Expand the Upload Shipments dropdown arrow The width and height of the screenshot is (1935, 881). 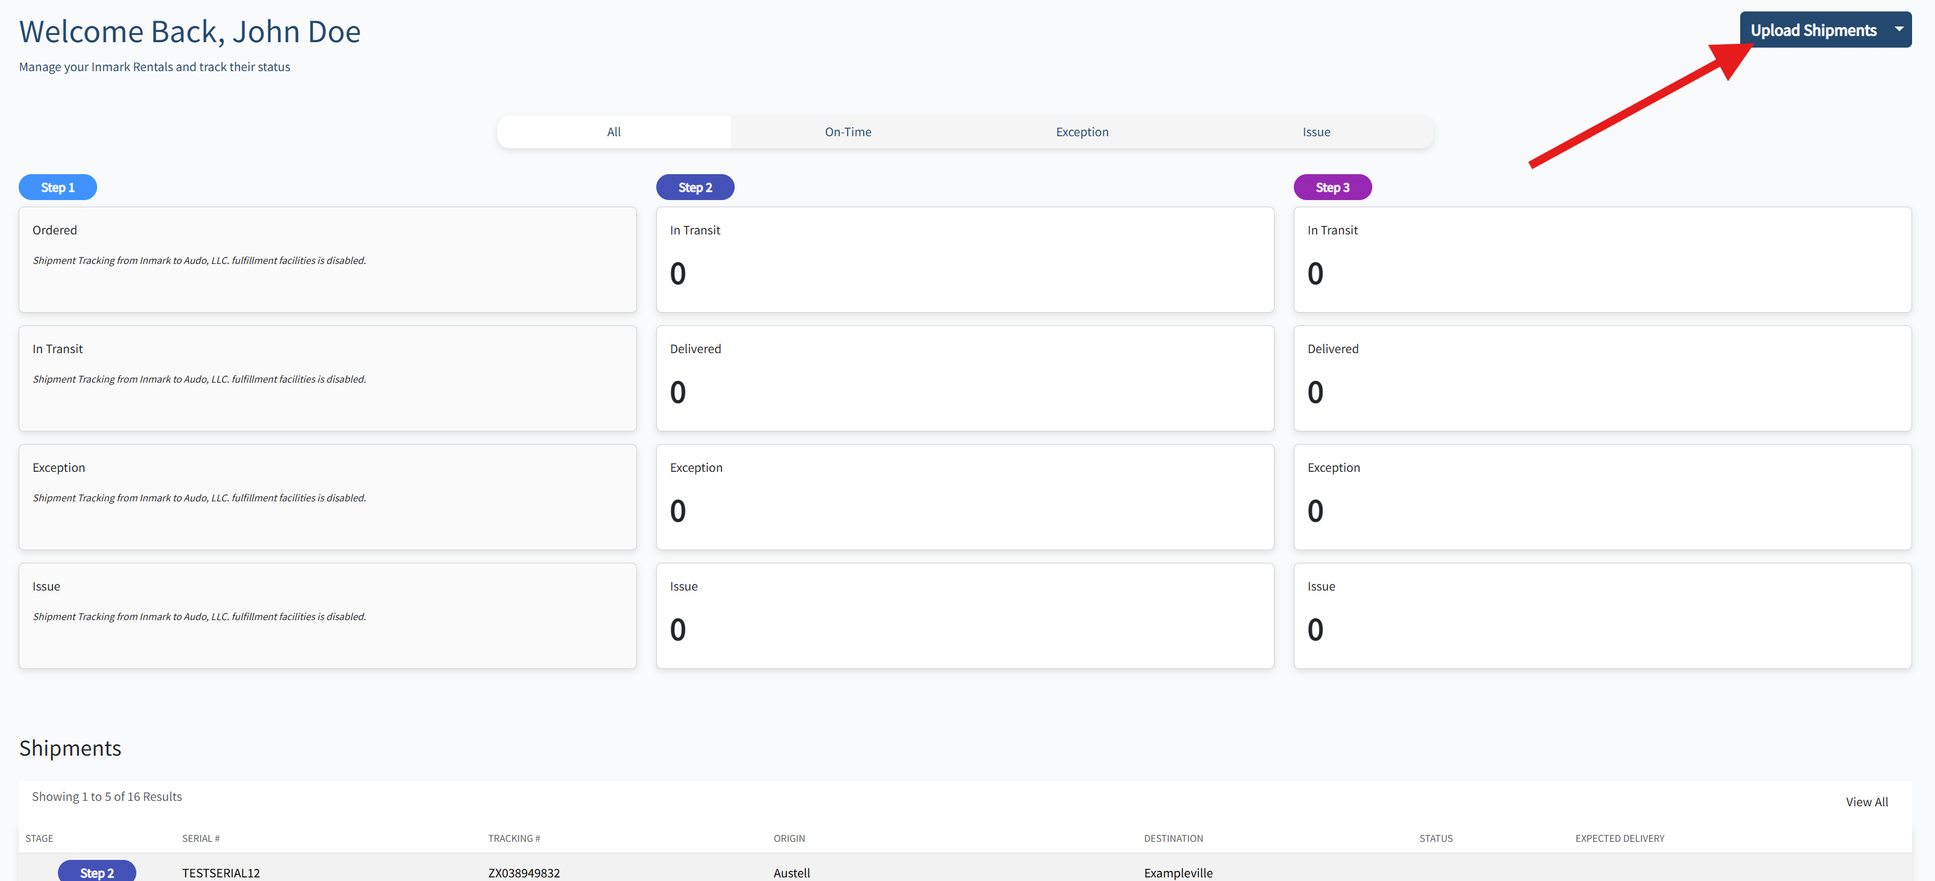click(x=1899, y=30)
